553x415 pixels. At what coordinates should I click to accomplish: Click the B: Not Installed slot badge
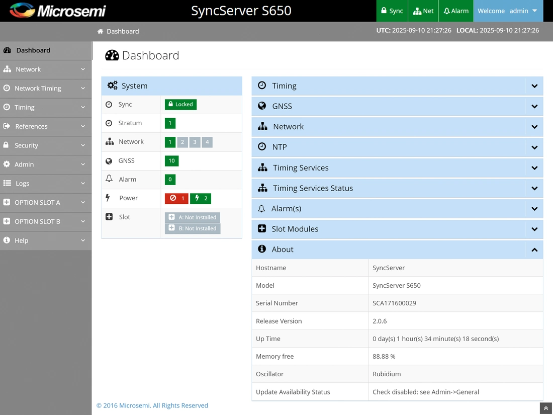193,228
